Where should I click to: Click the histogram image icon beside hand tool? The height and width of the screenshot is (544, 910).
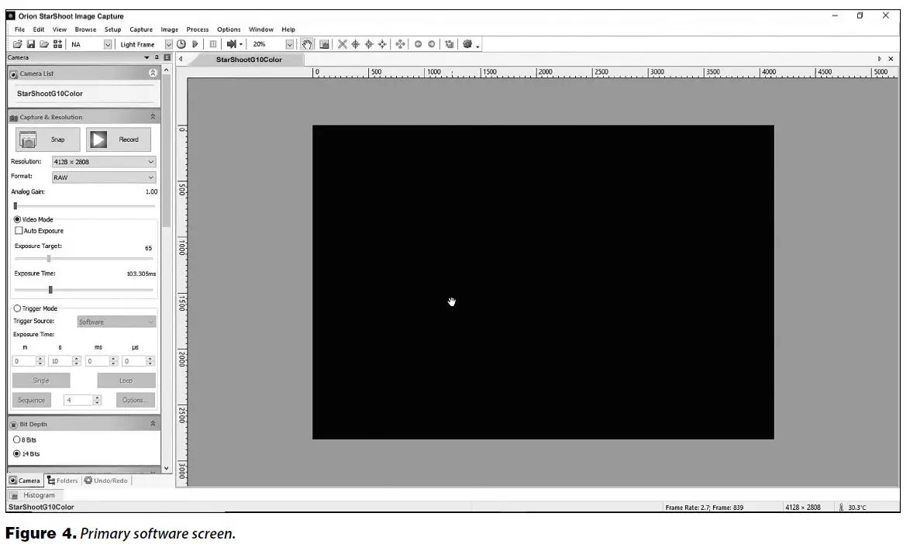click(325, 44)
